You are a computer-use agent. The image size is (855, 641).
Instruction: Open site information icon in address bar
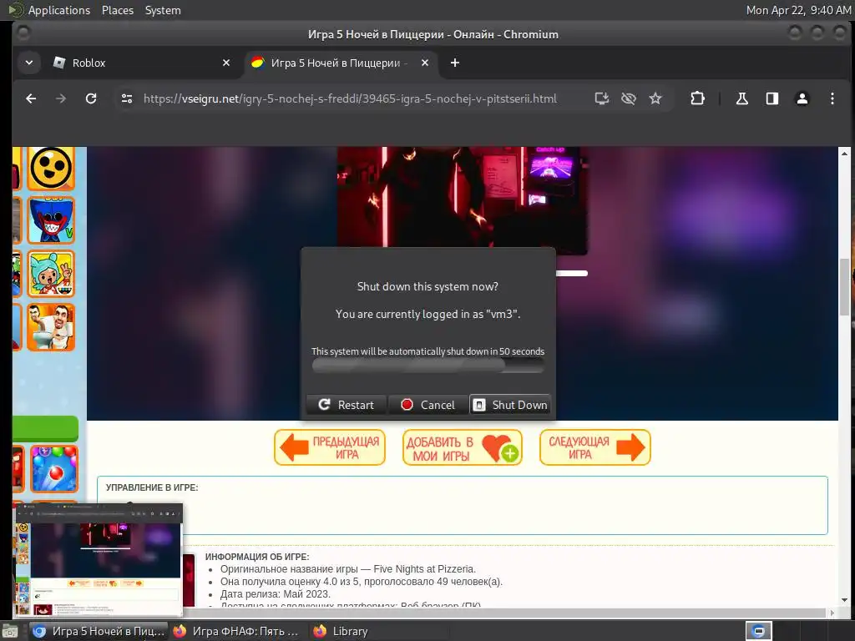coord(127,98)
